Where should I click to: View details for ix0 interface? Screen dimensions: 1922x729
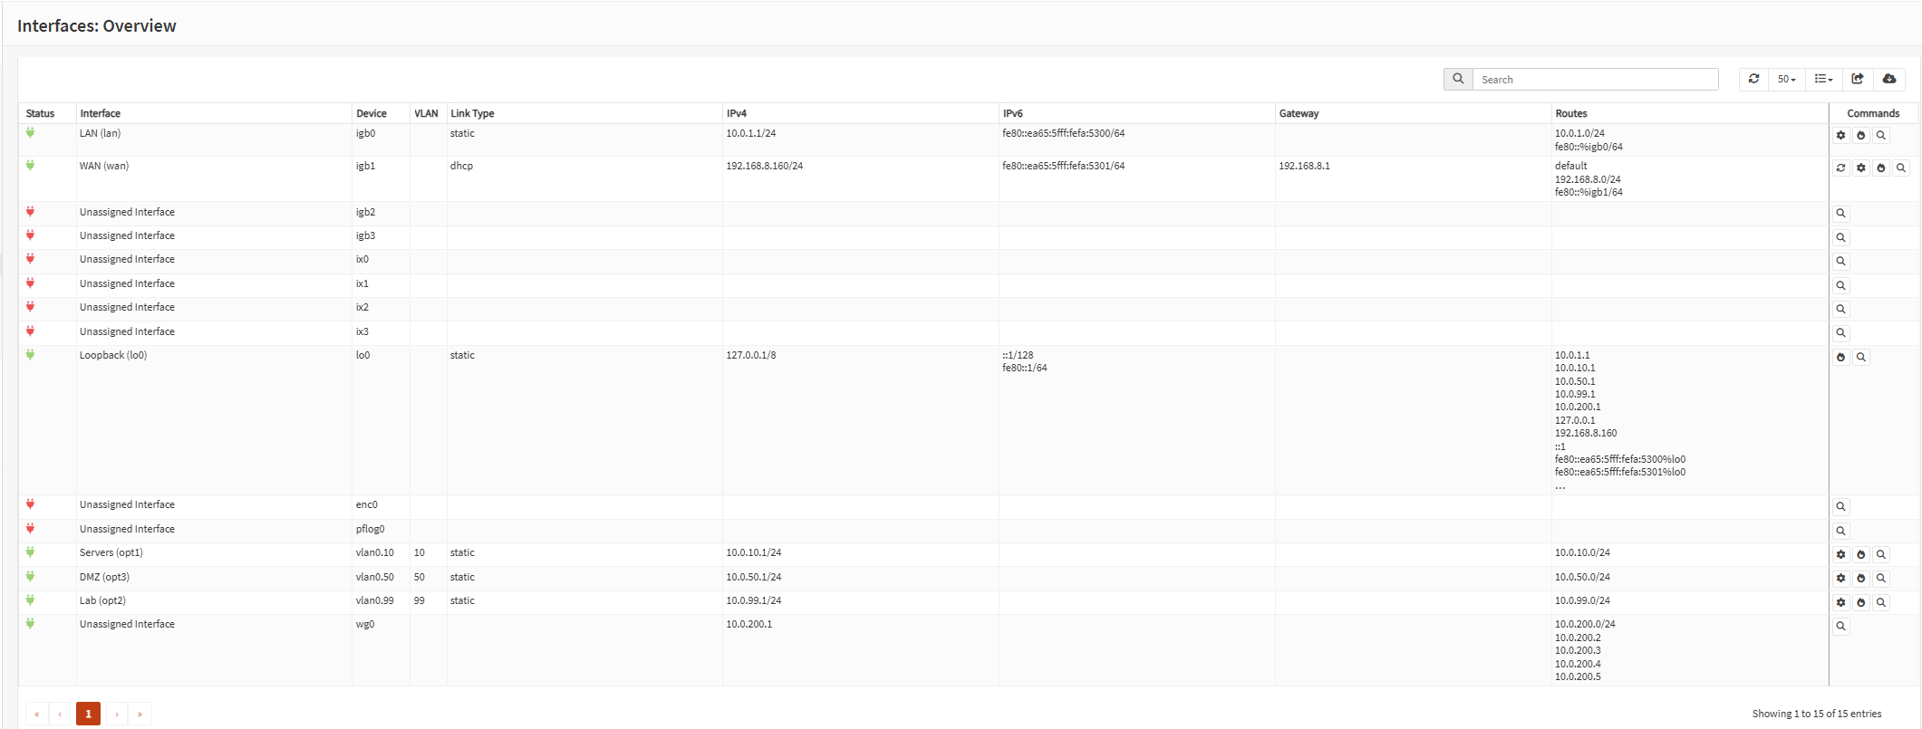coord(1840,261)
